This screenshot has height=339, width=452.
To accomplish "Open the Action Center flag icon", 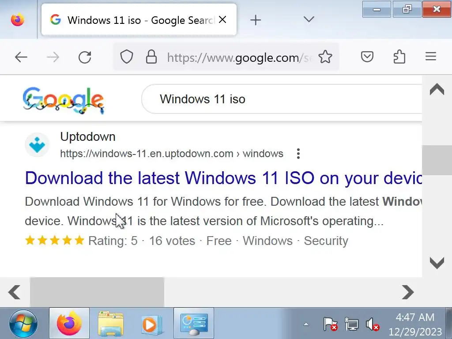I will tap(330, 324).
